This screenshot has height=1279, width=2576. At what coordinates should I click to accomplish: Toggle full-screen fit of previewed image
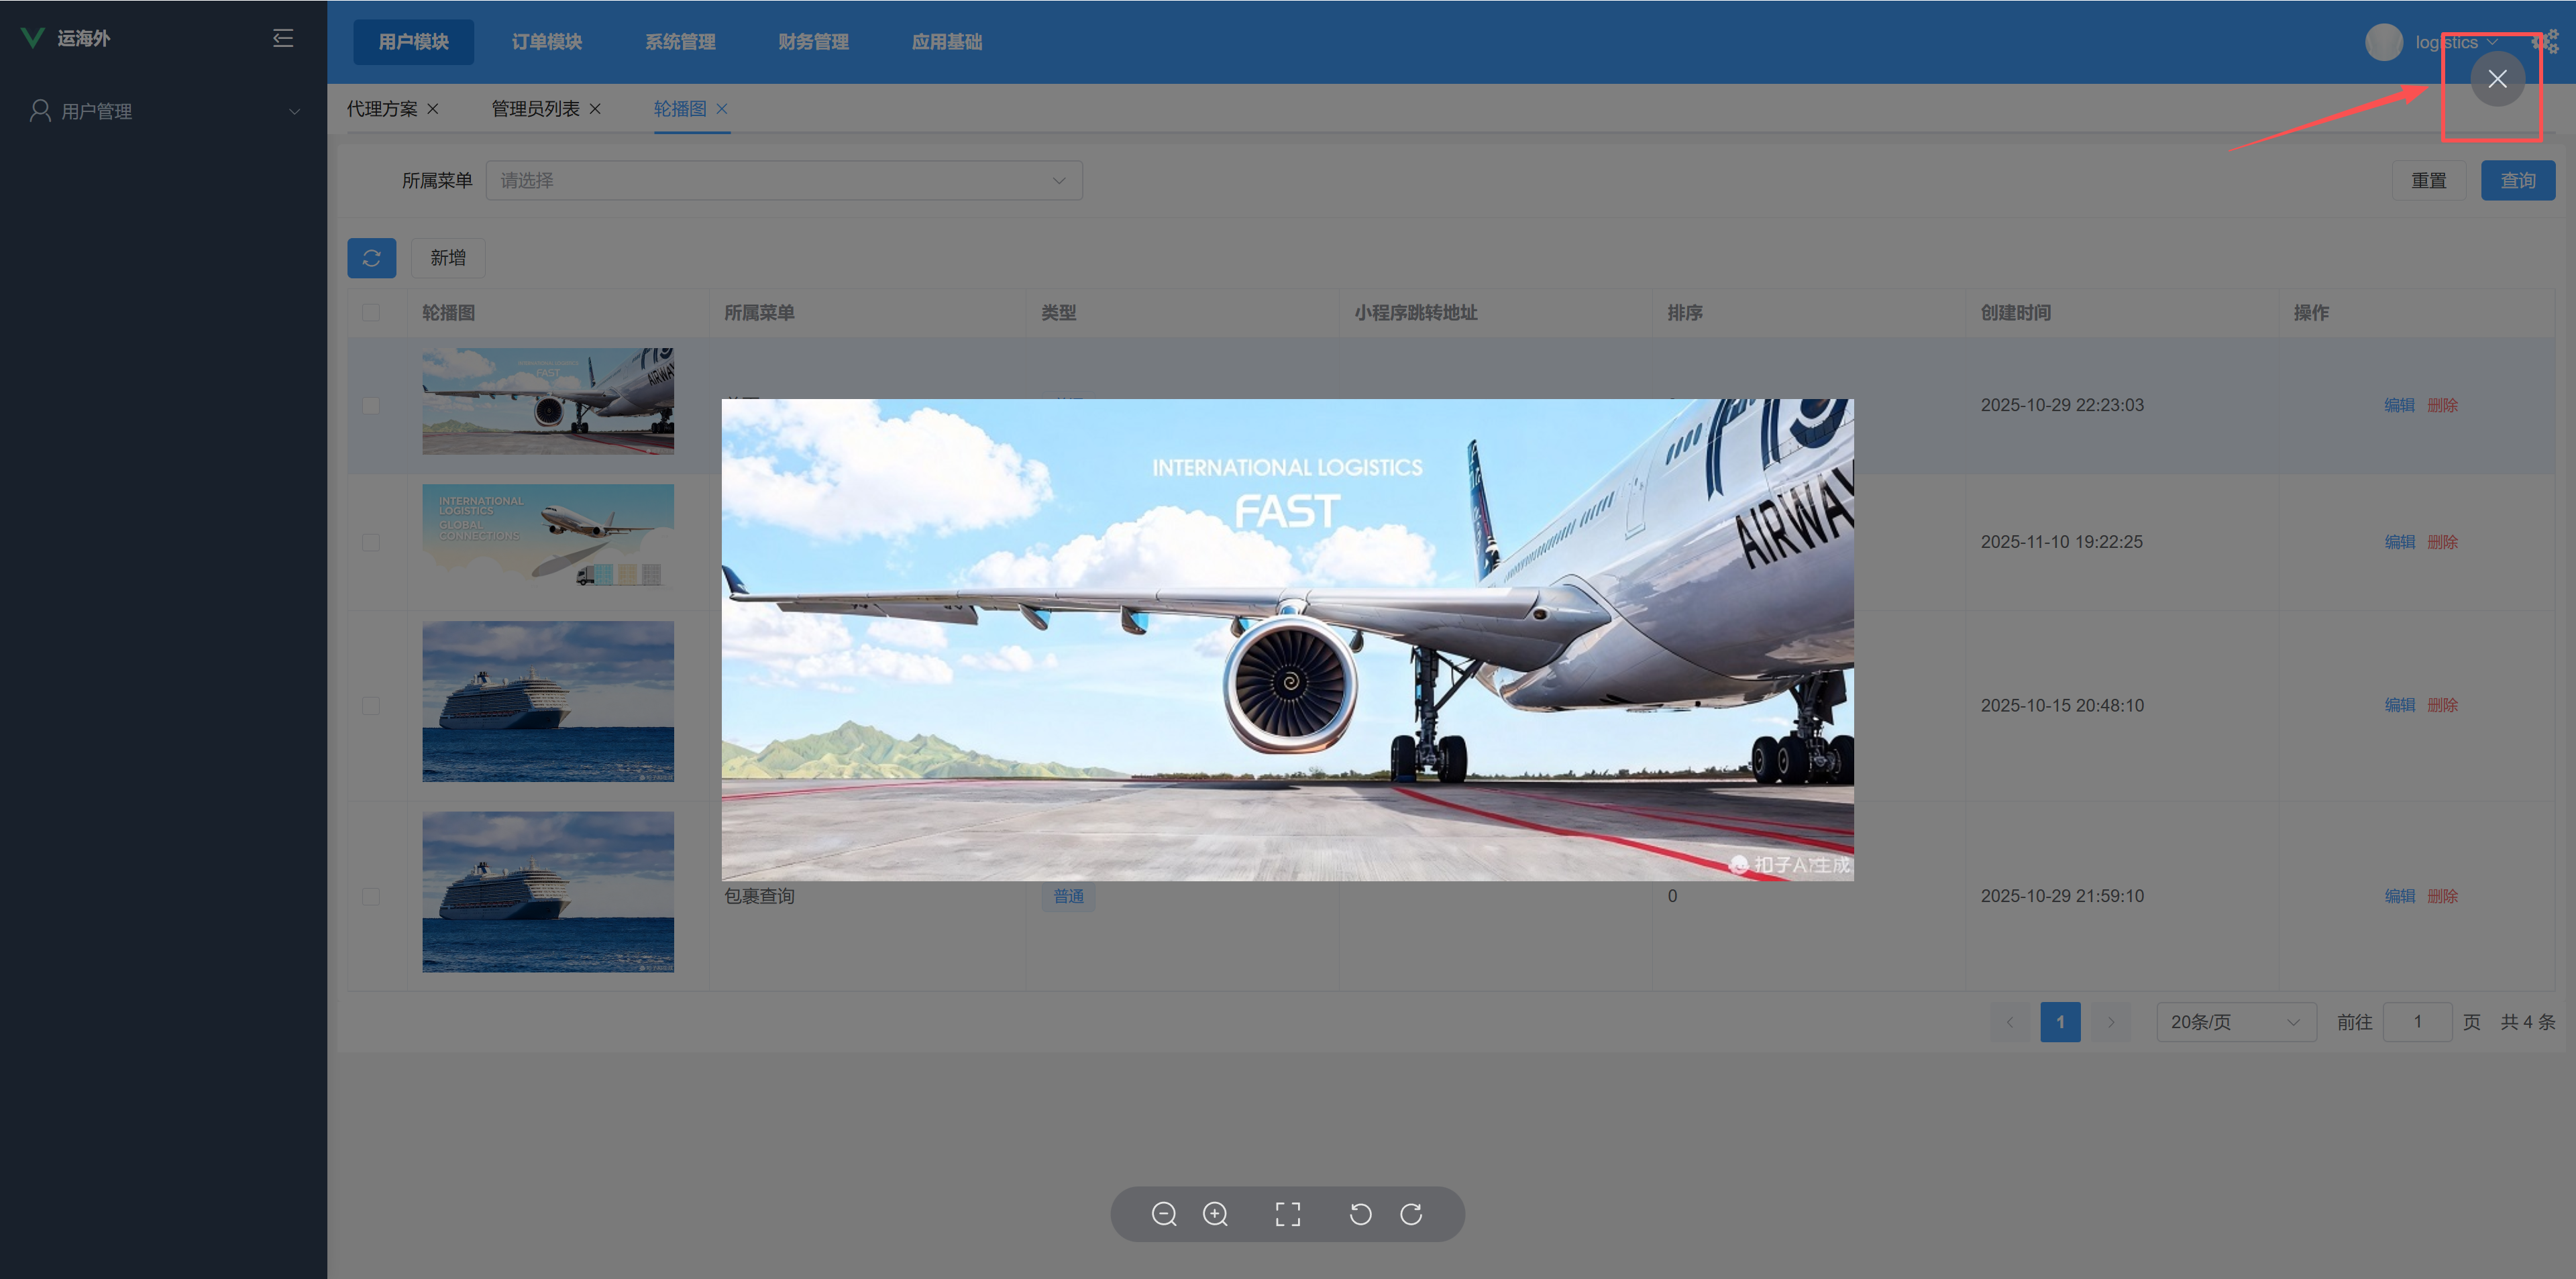pyautogui.click(x=1288, y=1214)
